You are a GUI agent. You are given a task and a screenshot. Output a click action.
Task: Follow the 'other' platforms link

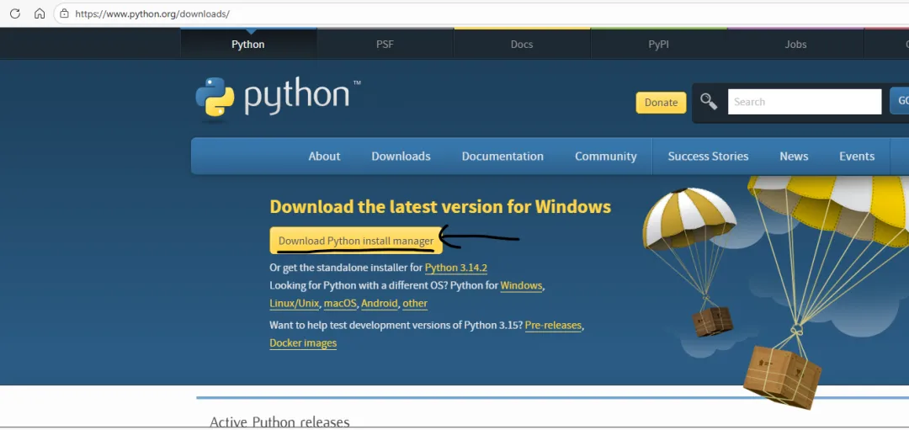pyautogui.click(x=414, y=303)
